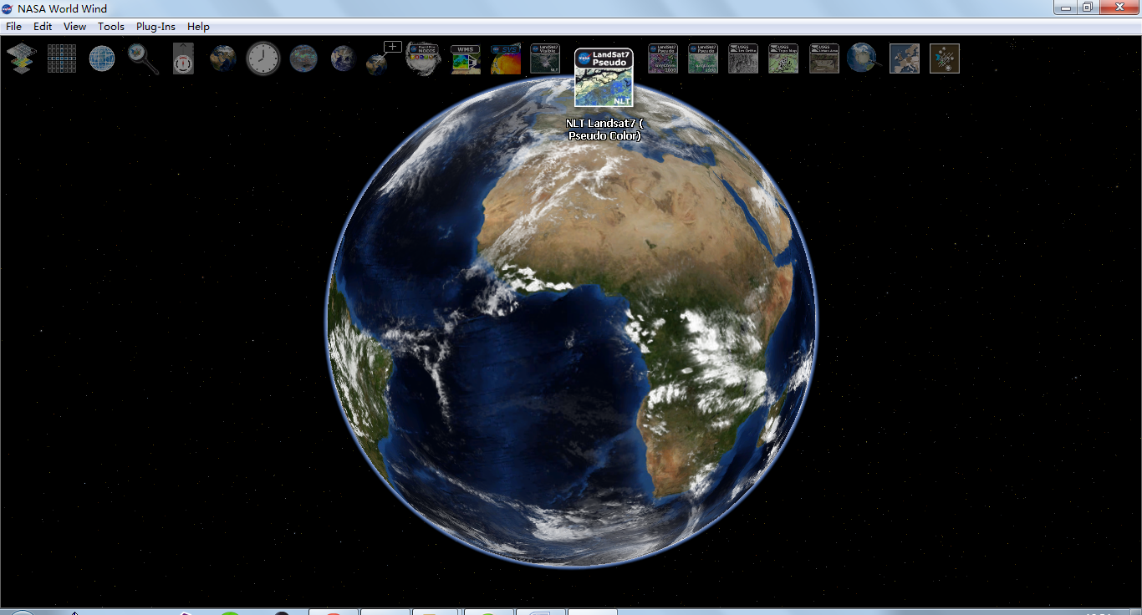Enable the USGS Urban Area layer
1142x615 pixels.
[x=824, y=58]
